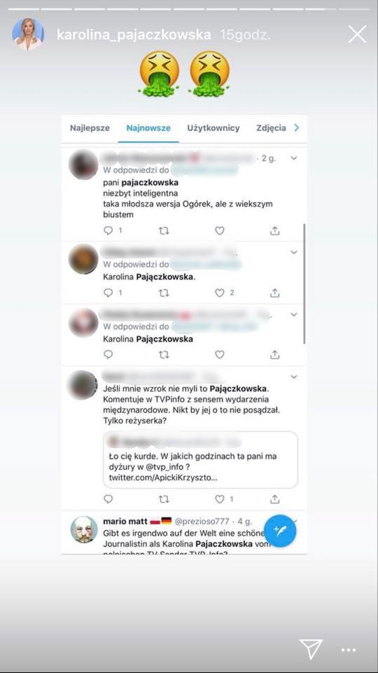Viewport: 378px width, 673px height.
Task: Share the second 'Karolina Pajączkowska.' tweet
Action: click(274, 293)
